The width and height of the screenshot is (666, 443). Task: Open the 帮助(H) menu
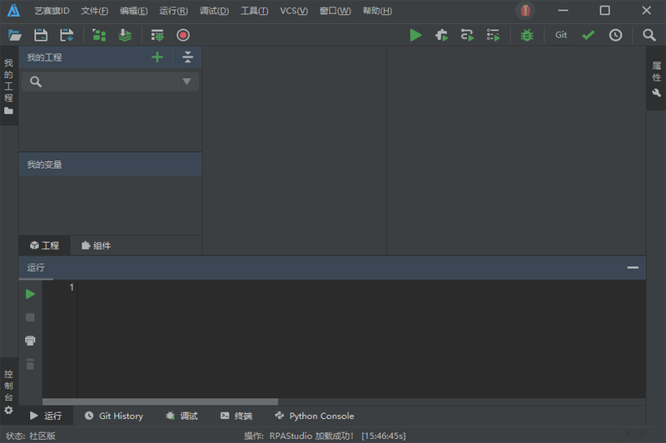tap(377, 11)
